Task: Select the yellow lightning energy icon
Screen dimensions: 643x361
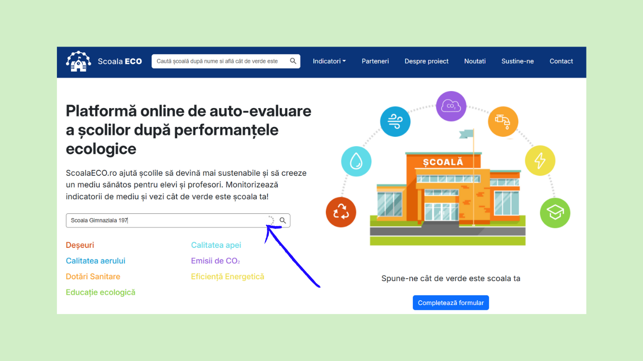Action: [x=540, y=161]
